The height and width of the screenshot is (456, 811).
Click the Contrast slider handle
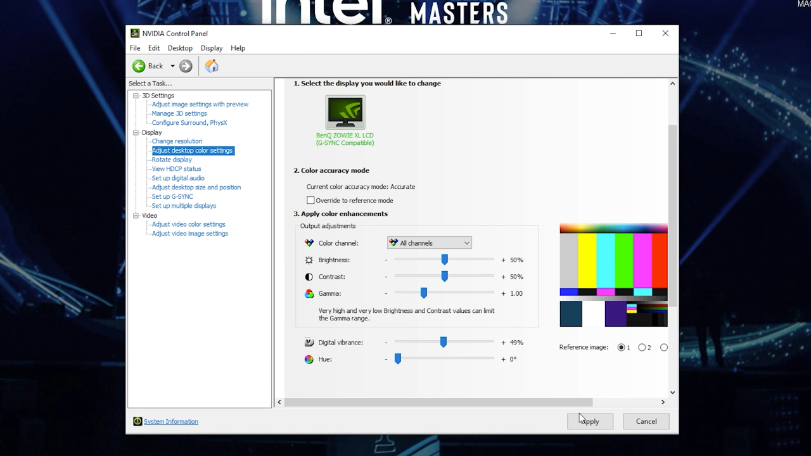point(445,276)
